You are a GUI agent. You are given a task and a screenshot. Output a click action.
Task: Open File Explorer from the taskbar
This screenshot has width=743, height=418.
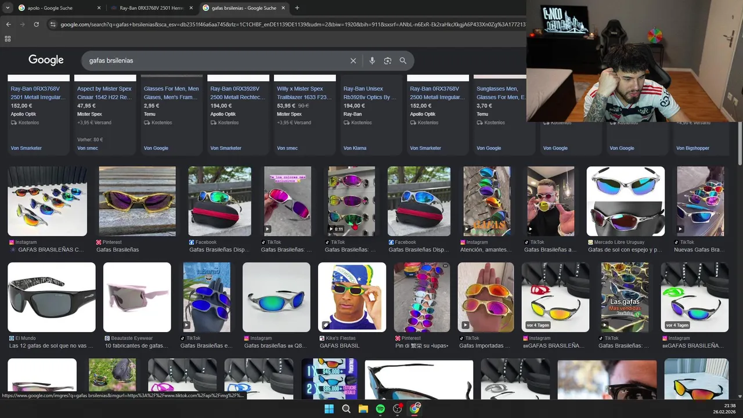click(363, 409)
